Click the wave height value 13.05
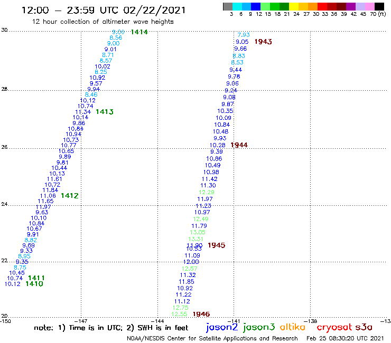This screenshot has height=343, width=391. pyautogui.click(x=198, y=232)
